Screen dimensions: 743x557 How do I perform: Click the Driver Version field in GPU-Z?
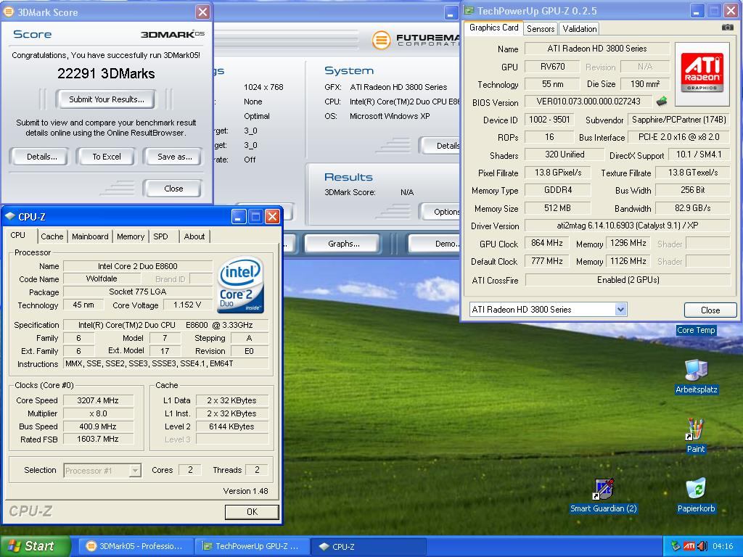(x=628, y=226)
